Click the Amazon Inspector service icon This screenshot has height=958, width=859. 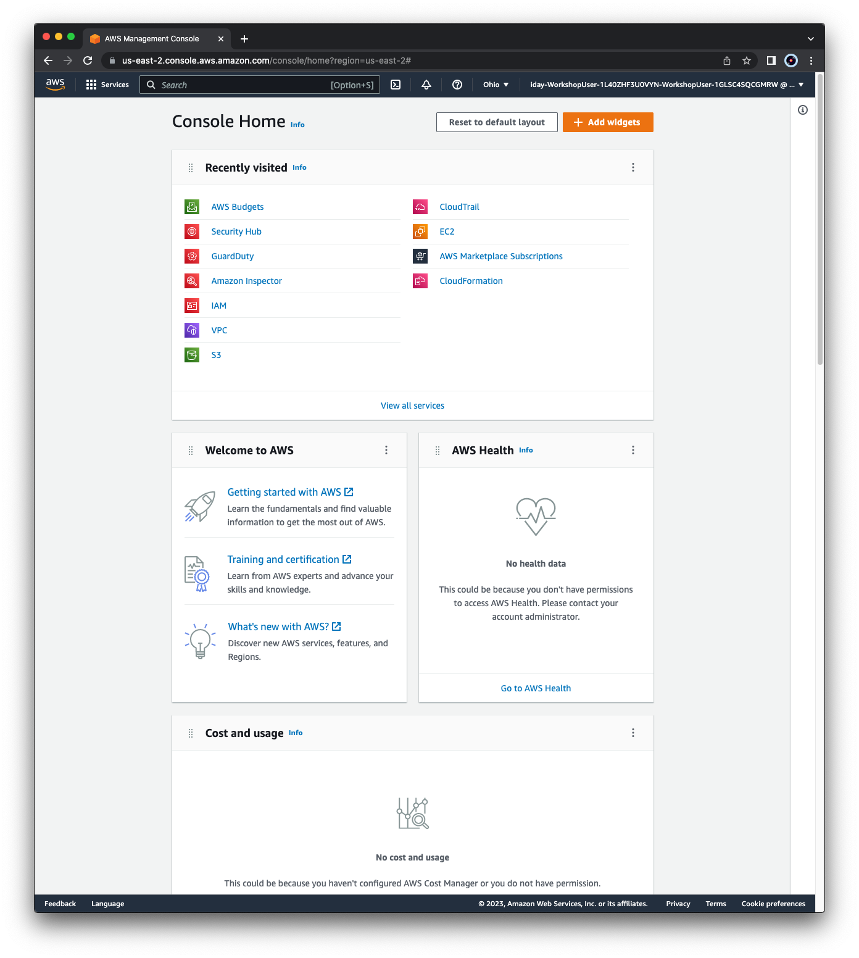tap(192, 281)
